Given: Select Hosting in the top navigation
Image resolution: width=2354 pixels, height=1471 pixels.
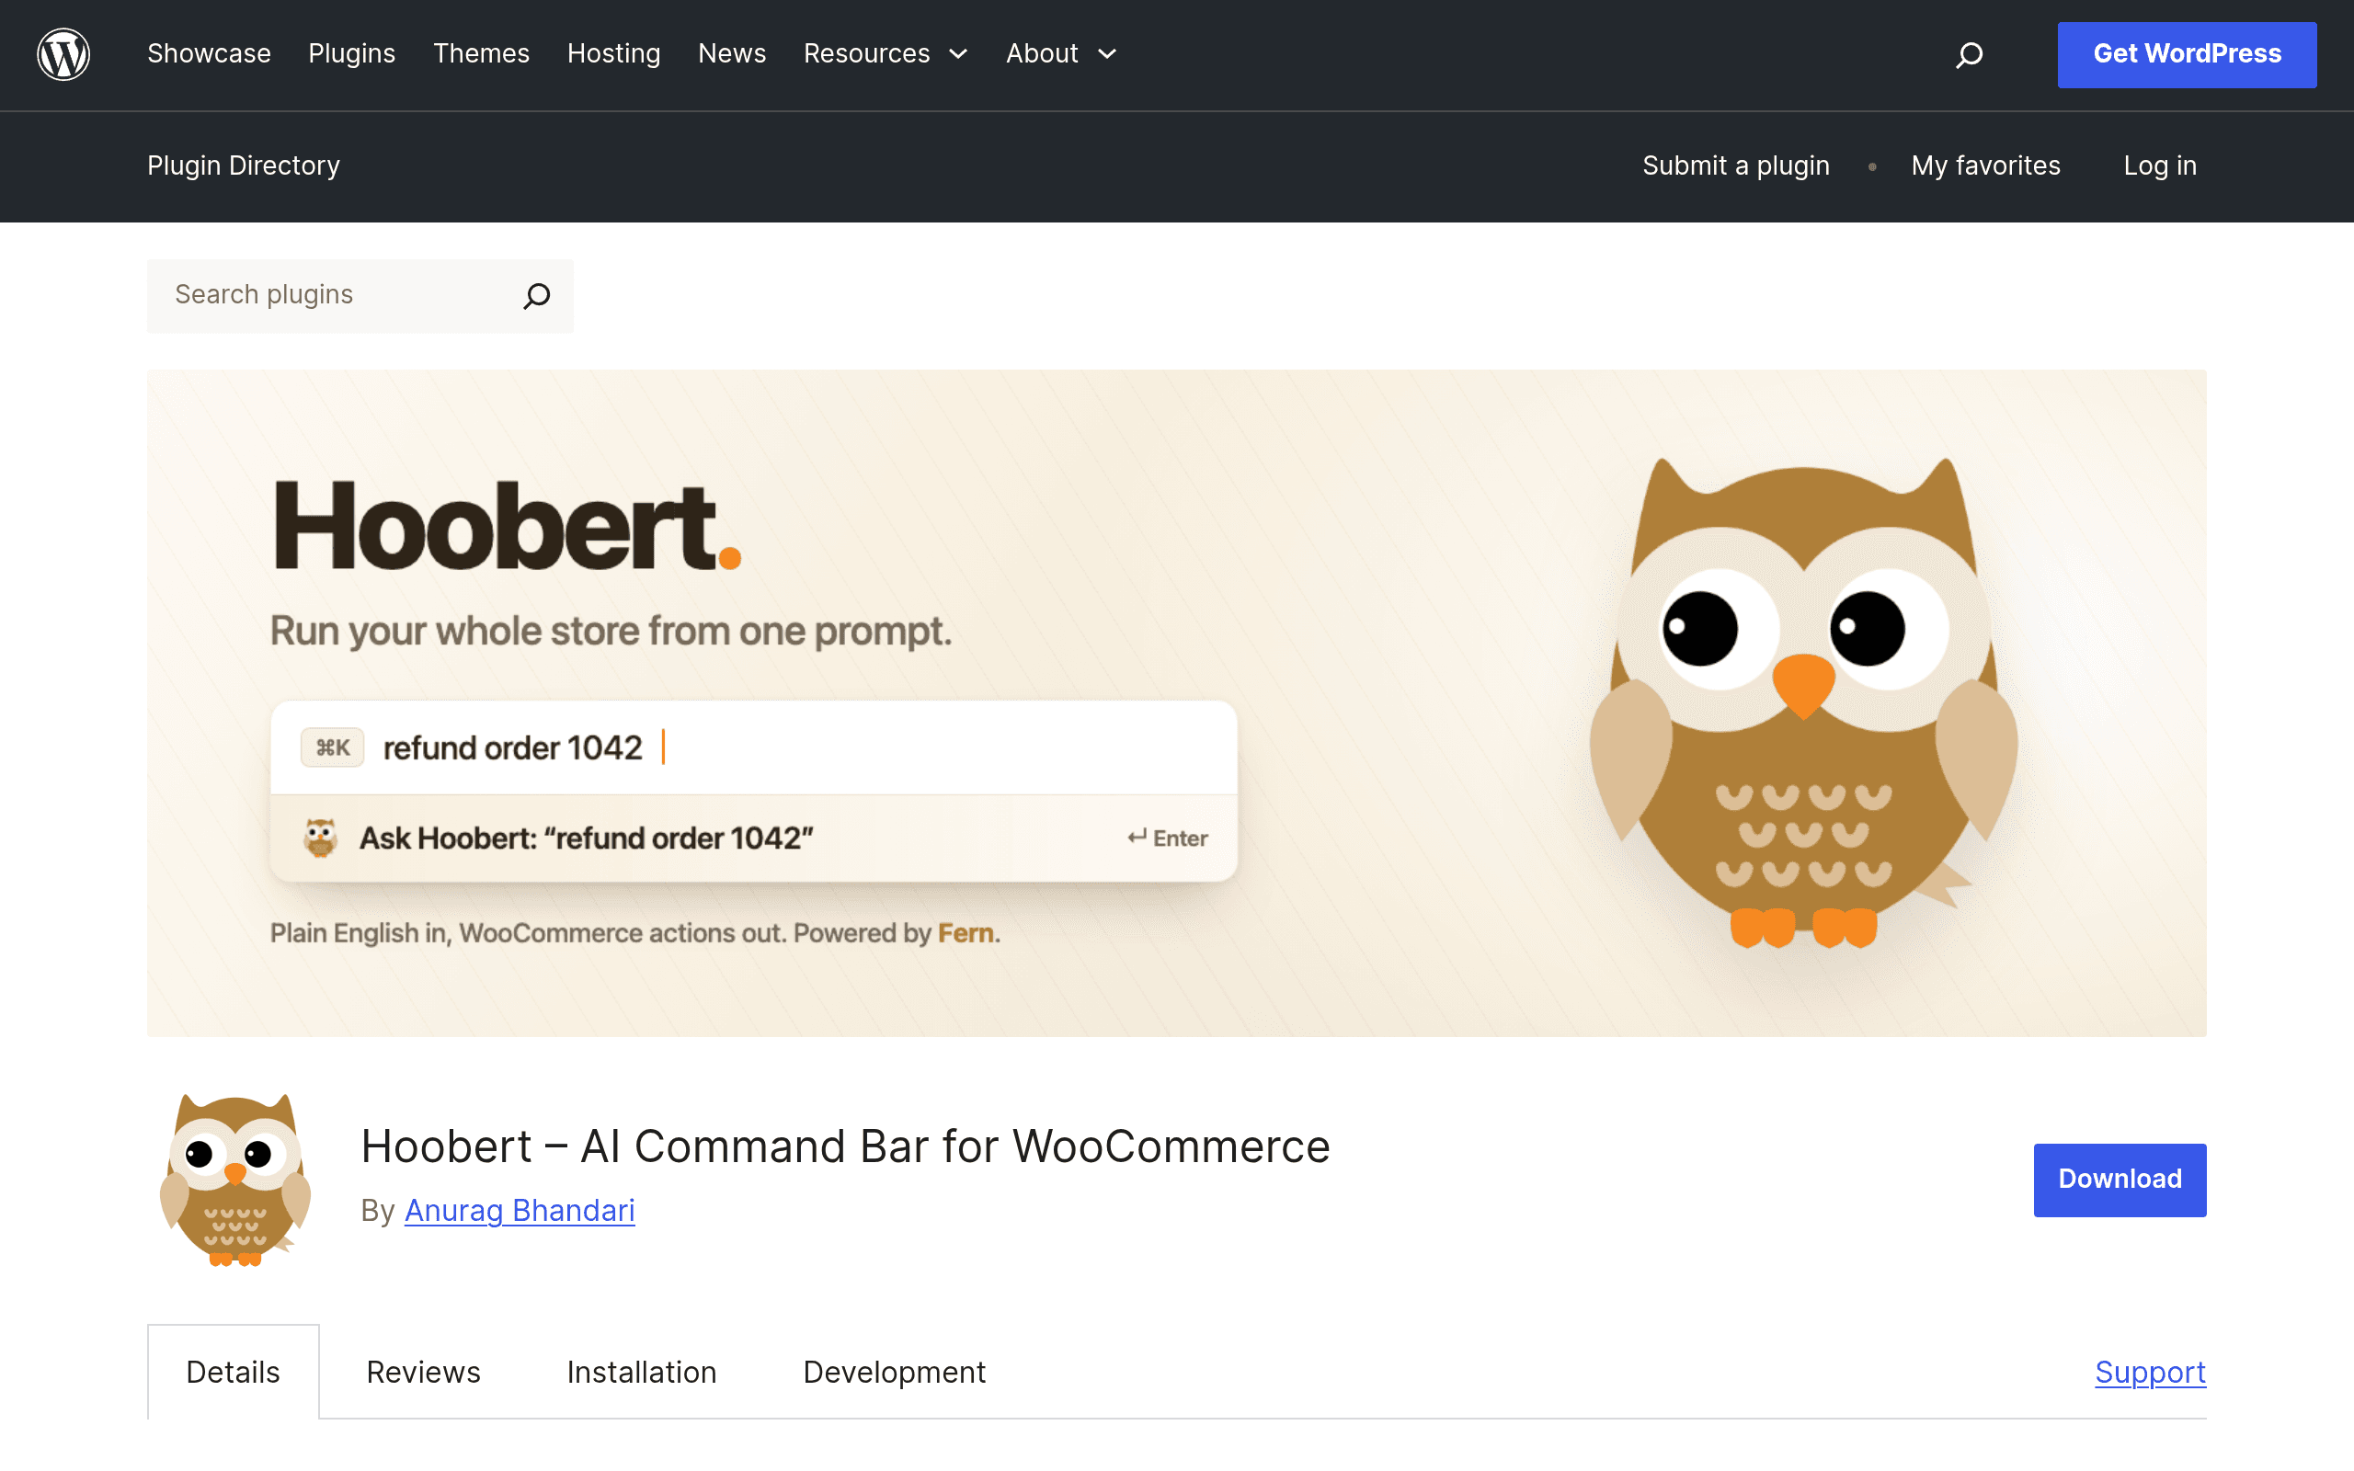Looking at the screenshot, I should [614, 53].
